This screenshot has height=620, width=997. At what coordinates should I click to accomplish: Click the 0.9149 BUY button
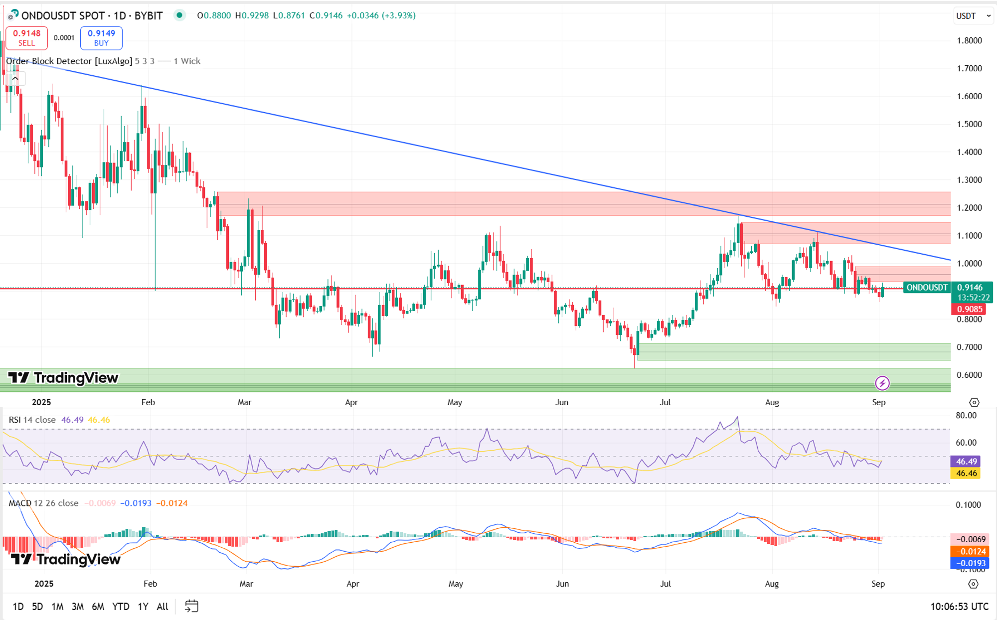pyautogui.click(x=101, y=38)
